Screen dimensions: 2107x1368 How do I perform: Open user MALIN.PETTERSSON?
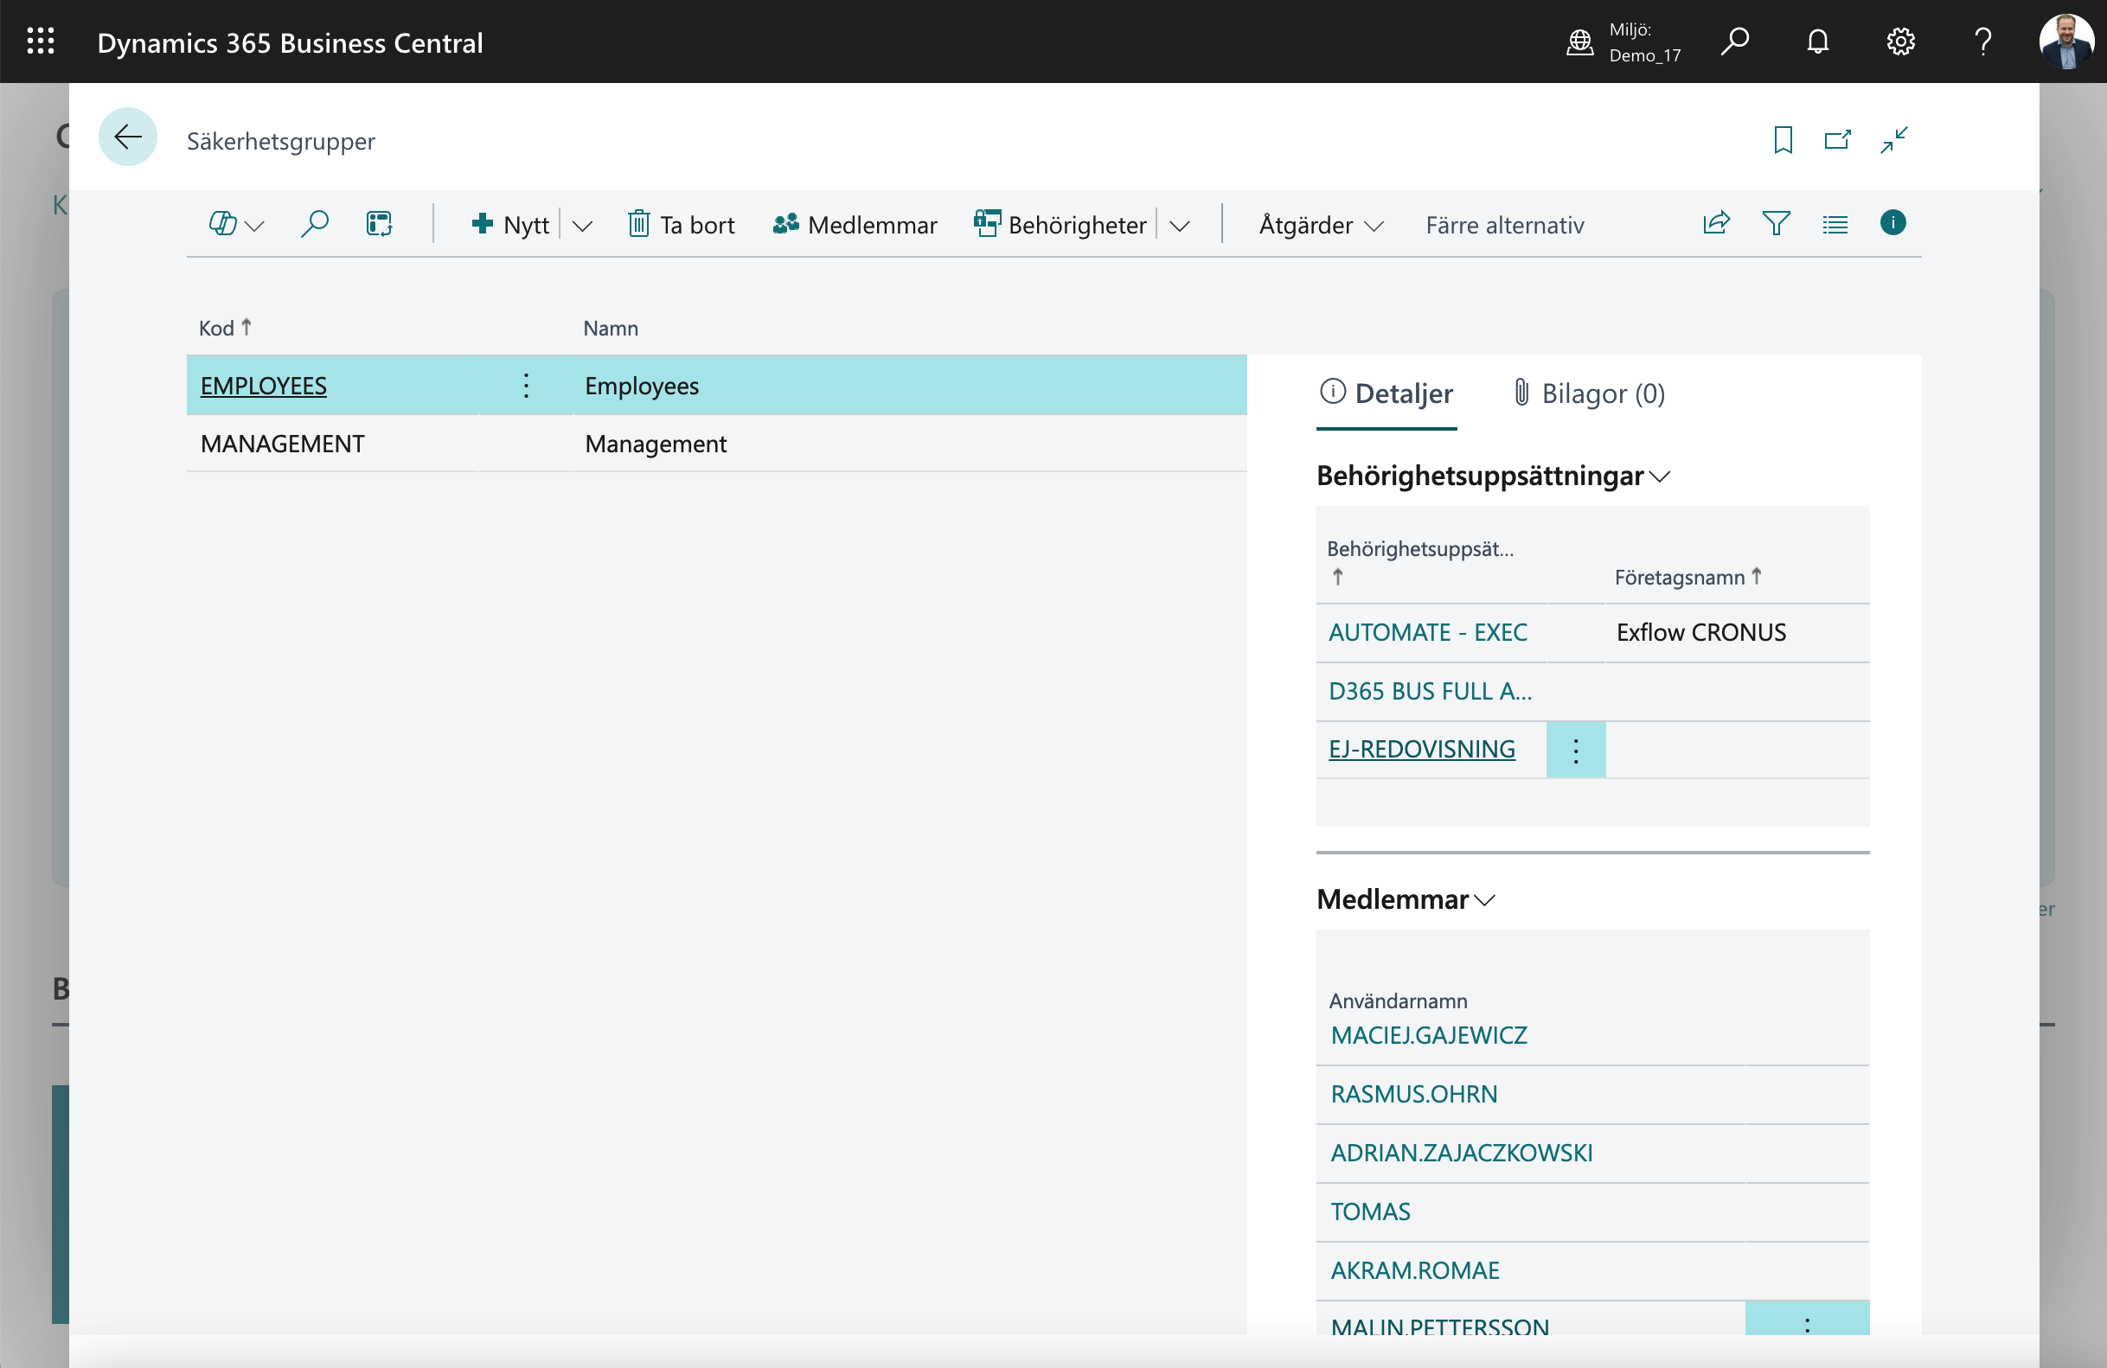point(1439,1326)
